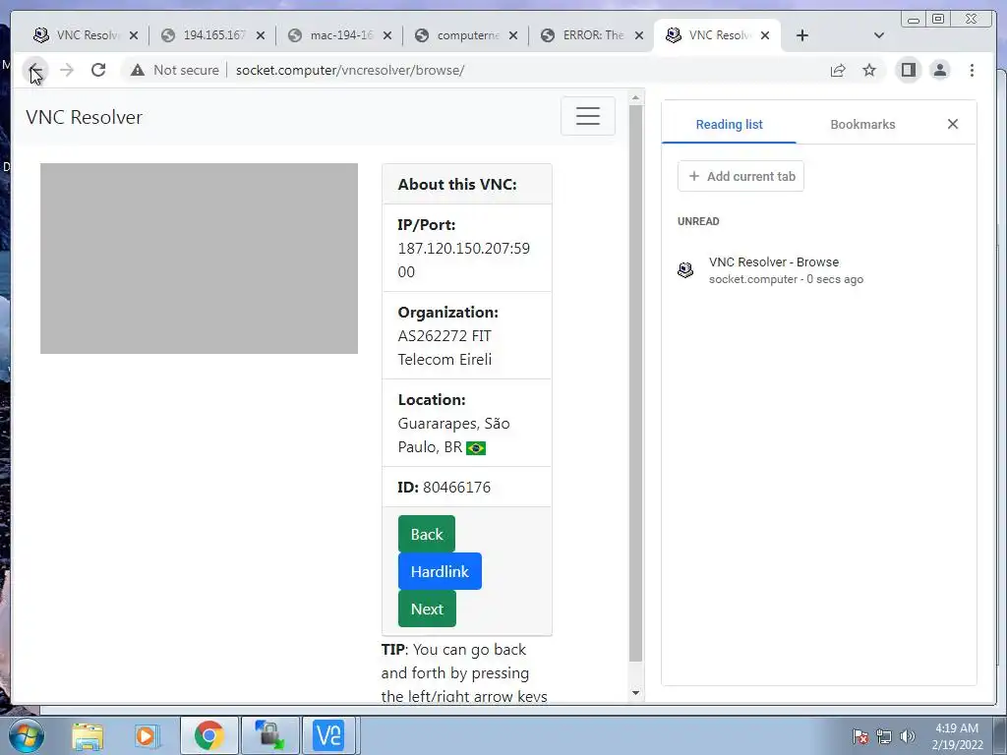Click the VNC Resolver brand link
The width and height of the screenshot is (1007, 755).
click(x=85, y=117)
